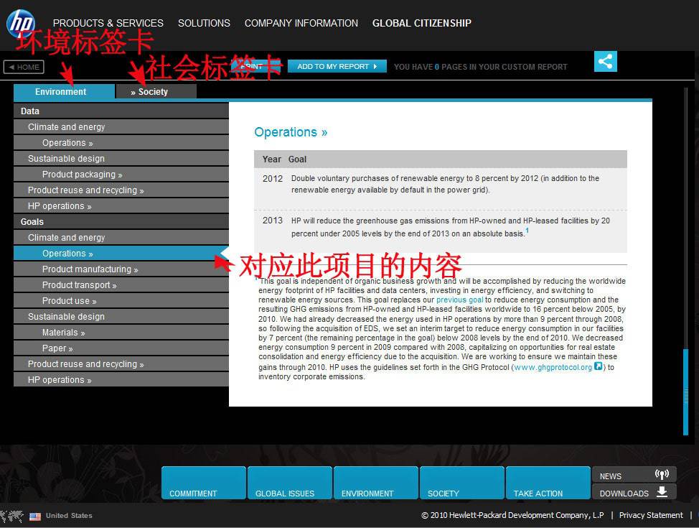Select Climate and energy under Goals
Image resolution: width=699 pixels, height=528 pixels.
click(67, 237)
